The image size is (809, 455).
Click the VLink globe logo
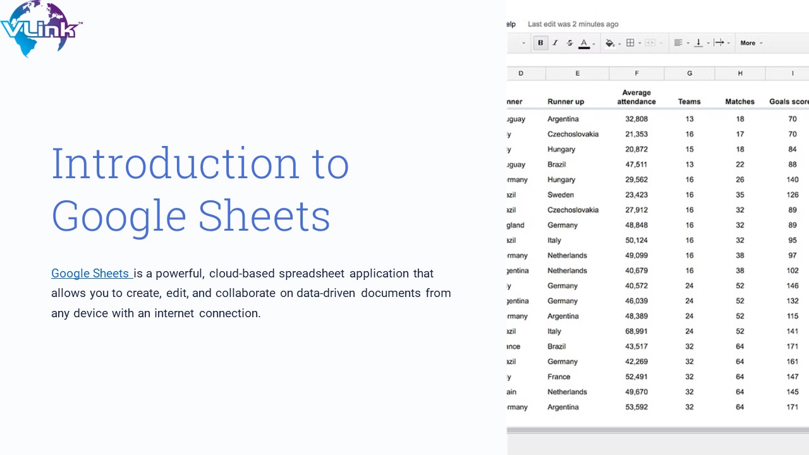click(x=40, y=28)
